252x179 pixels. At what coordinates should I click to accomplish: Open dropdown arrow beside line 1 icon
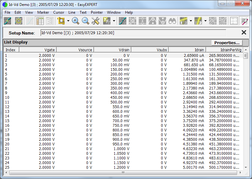[191, 21]
